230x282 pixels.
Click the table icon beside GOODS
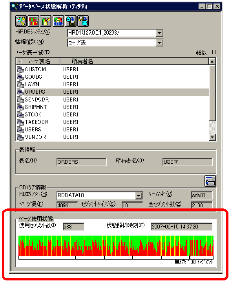pos(20,77)
